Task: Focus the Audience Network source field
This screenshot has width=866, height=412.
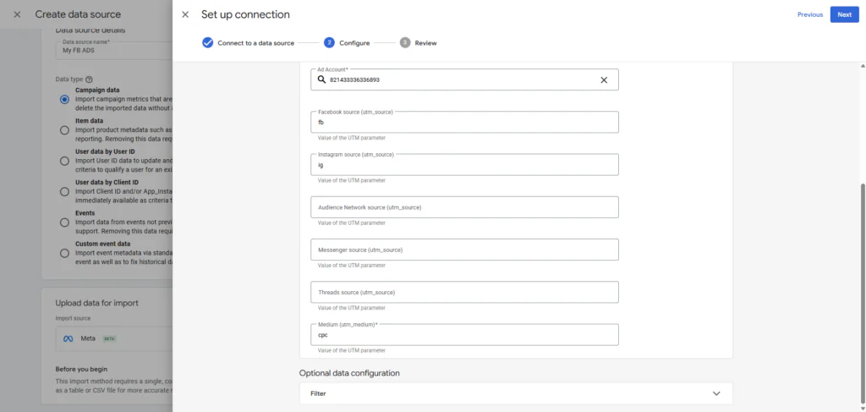Action: tap(464, 207)
